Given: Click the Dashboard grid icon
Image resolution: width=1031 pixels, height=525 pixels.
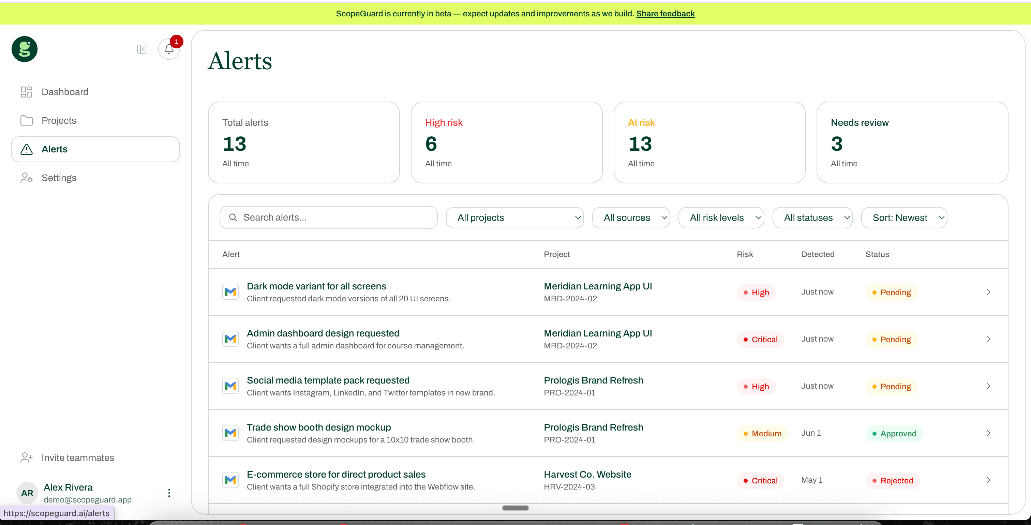Looking at the screenshot, I should click(26, 92).
